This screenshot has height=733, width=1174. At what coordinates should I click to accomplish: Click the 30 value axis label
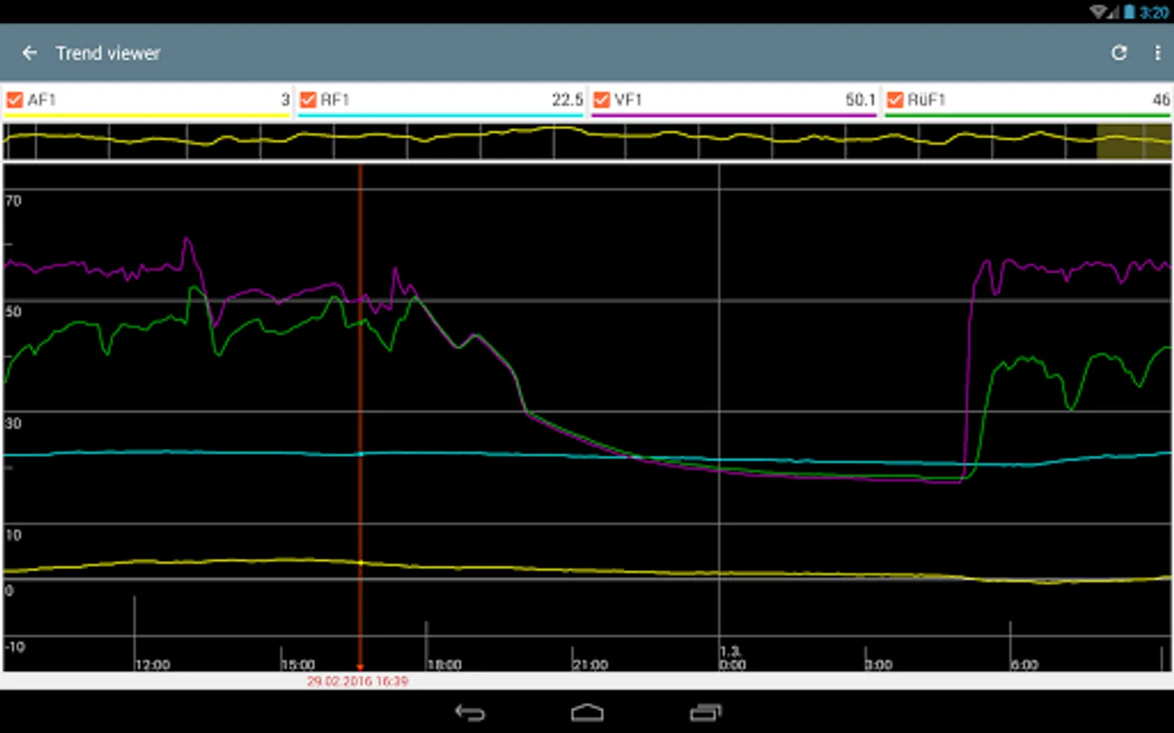click(13, 423)
